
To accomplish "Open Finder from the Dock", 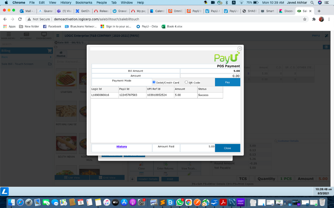I will pyautogui.click(x=11, y=202).
